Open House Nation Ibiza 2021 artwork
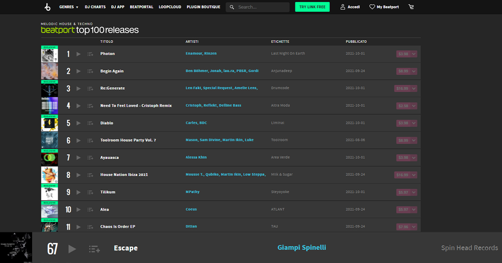The width and height of the screenshot is (502, 263). (x=49, y=175)
